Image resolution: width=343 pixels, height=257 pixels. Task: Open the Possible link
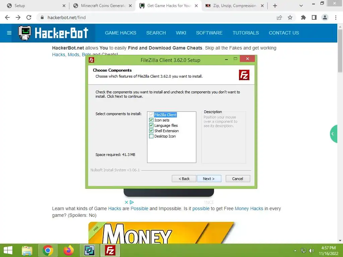[139, 208]
